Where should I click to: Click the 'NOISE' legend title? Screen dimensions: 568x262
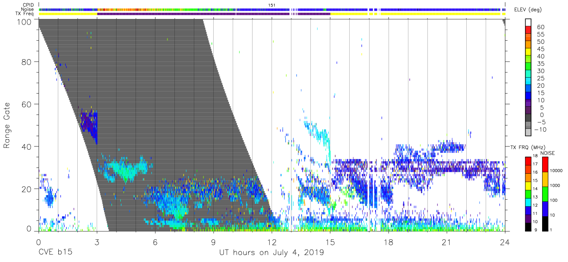click(x=548, y=153)
